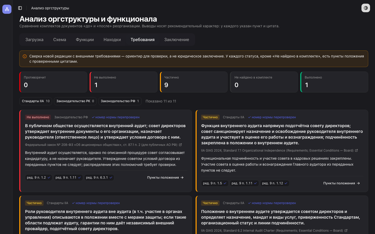Image resolution: width=375 pixels, height=234 pixels.
Task: Open citation chip ред. 9 п. 1.2
Action: (39, 178)
